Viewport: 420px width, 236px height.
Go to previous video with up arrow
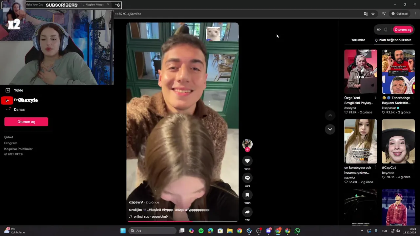click(330, 115)
